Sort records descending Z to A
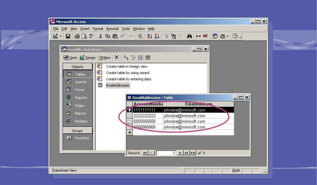Image resolution: width=317 pixels, height=185 pixels. point(157,36)
